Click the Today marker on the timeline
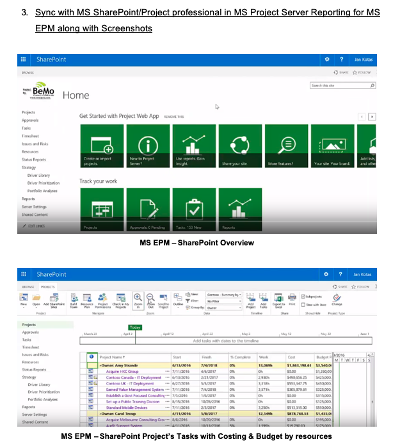 coord(135,327)
